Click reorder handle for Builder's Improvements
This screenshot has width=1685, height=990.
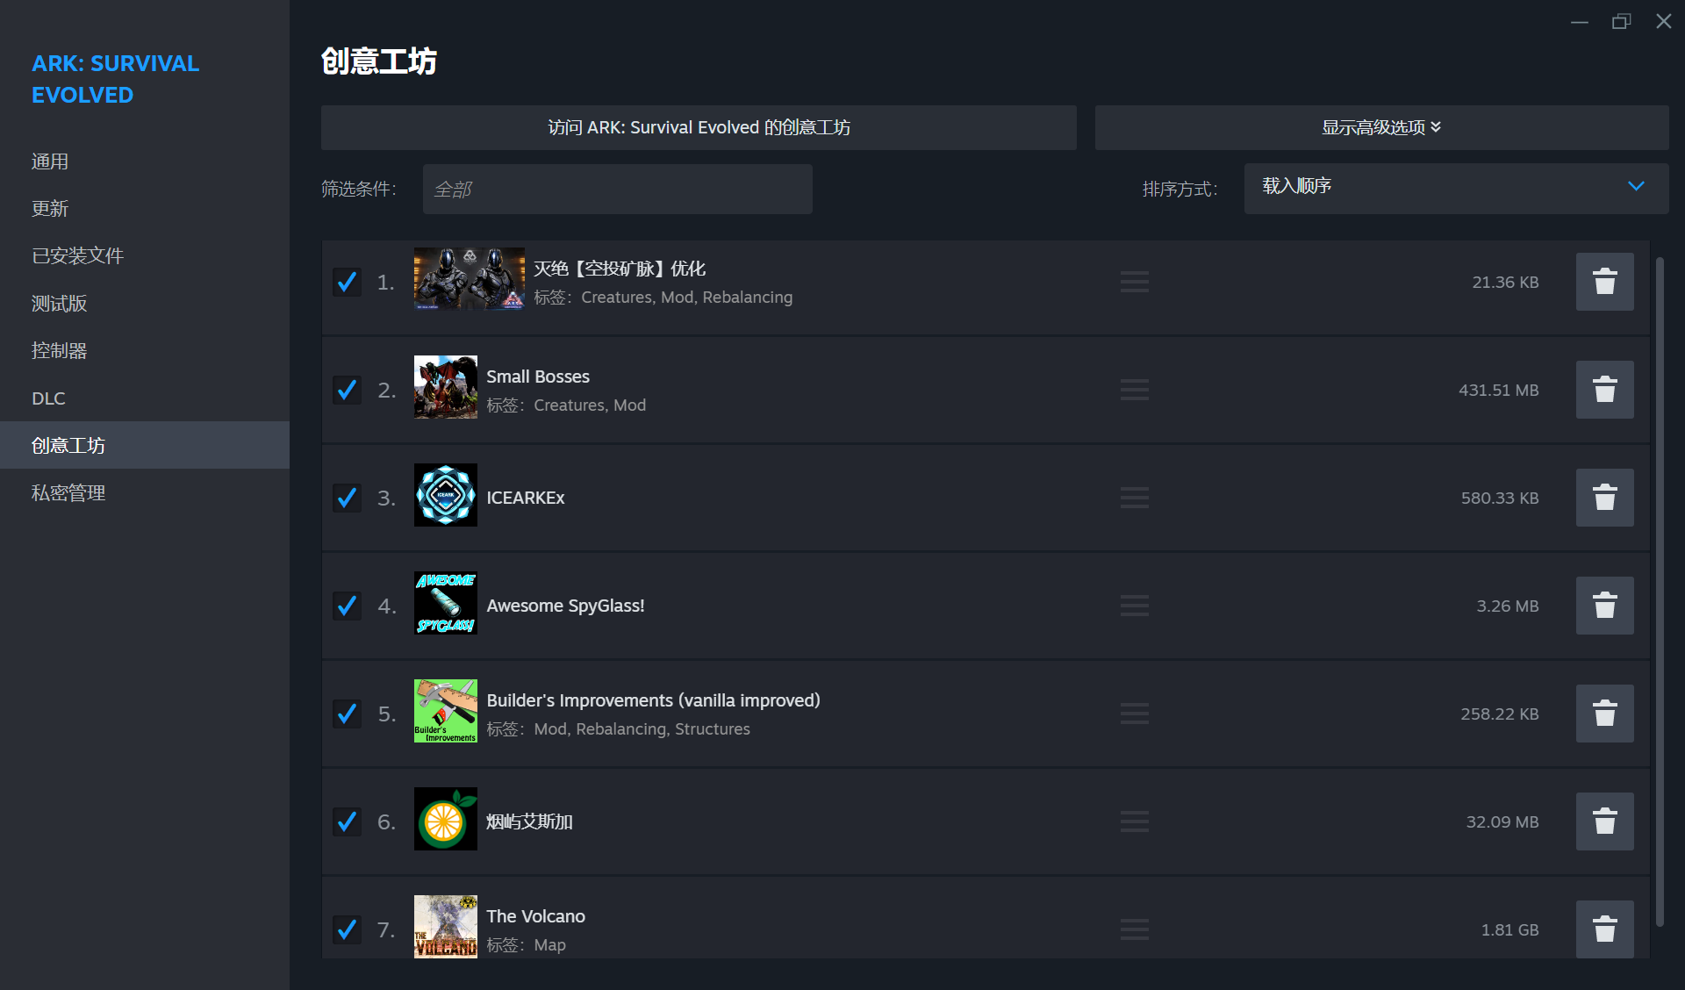[1134, 714]
